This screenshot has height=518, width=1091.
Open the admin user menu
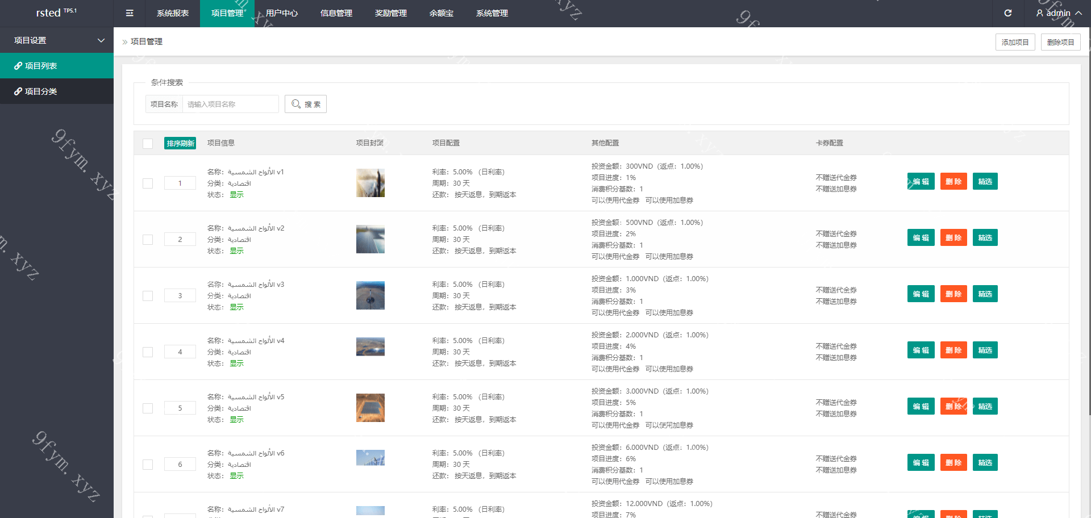[1059, 13]
